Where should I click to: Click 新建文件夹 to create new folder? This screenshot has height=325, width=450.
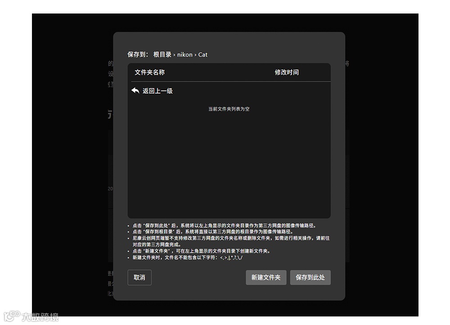click(x=265, y=277)
